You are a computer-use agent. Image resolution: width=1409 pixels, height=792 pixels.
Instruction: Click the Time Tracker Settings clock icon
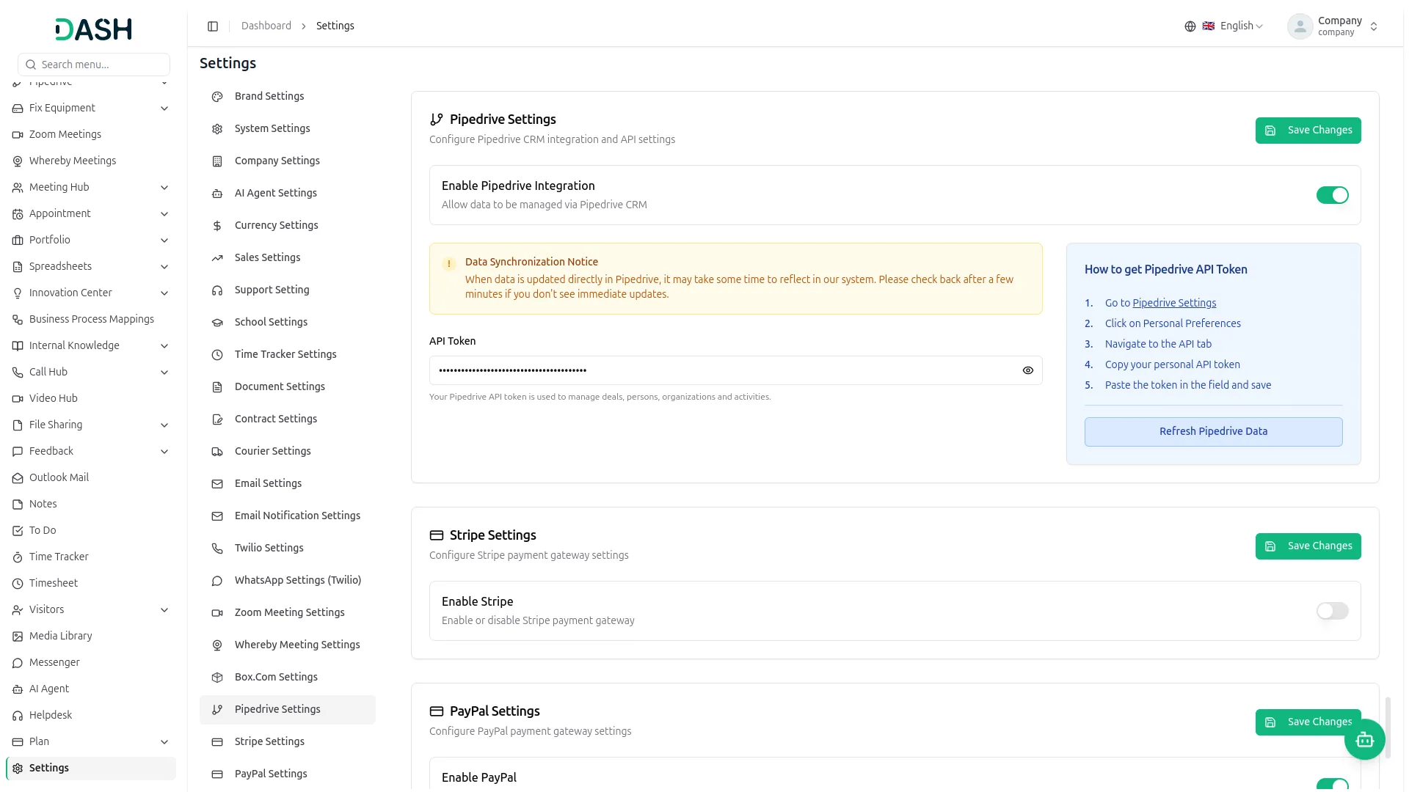217,355
